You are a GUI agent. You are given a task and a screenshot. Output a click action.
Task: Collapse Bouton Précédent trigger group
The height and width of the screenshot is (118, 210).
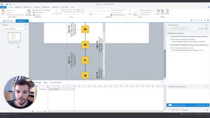[168, 36]
